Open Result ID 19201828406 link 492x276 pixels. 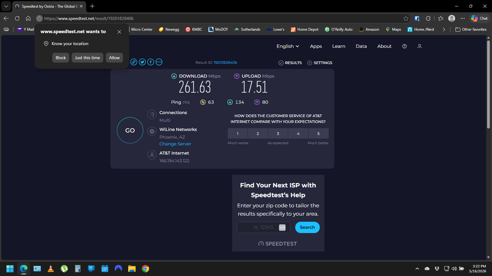click(225, 63)
